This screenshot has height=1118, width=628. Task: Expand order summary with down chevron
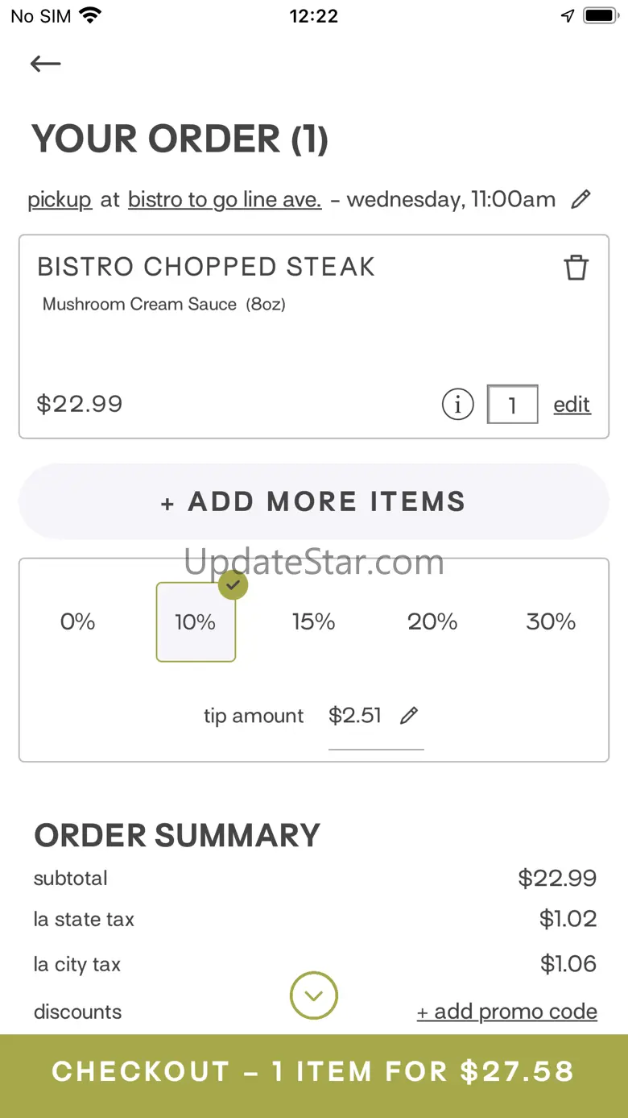tap(313, 995)
